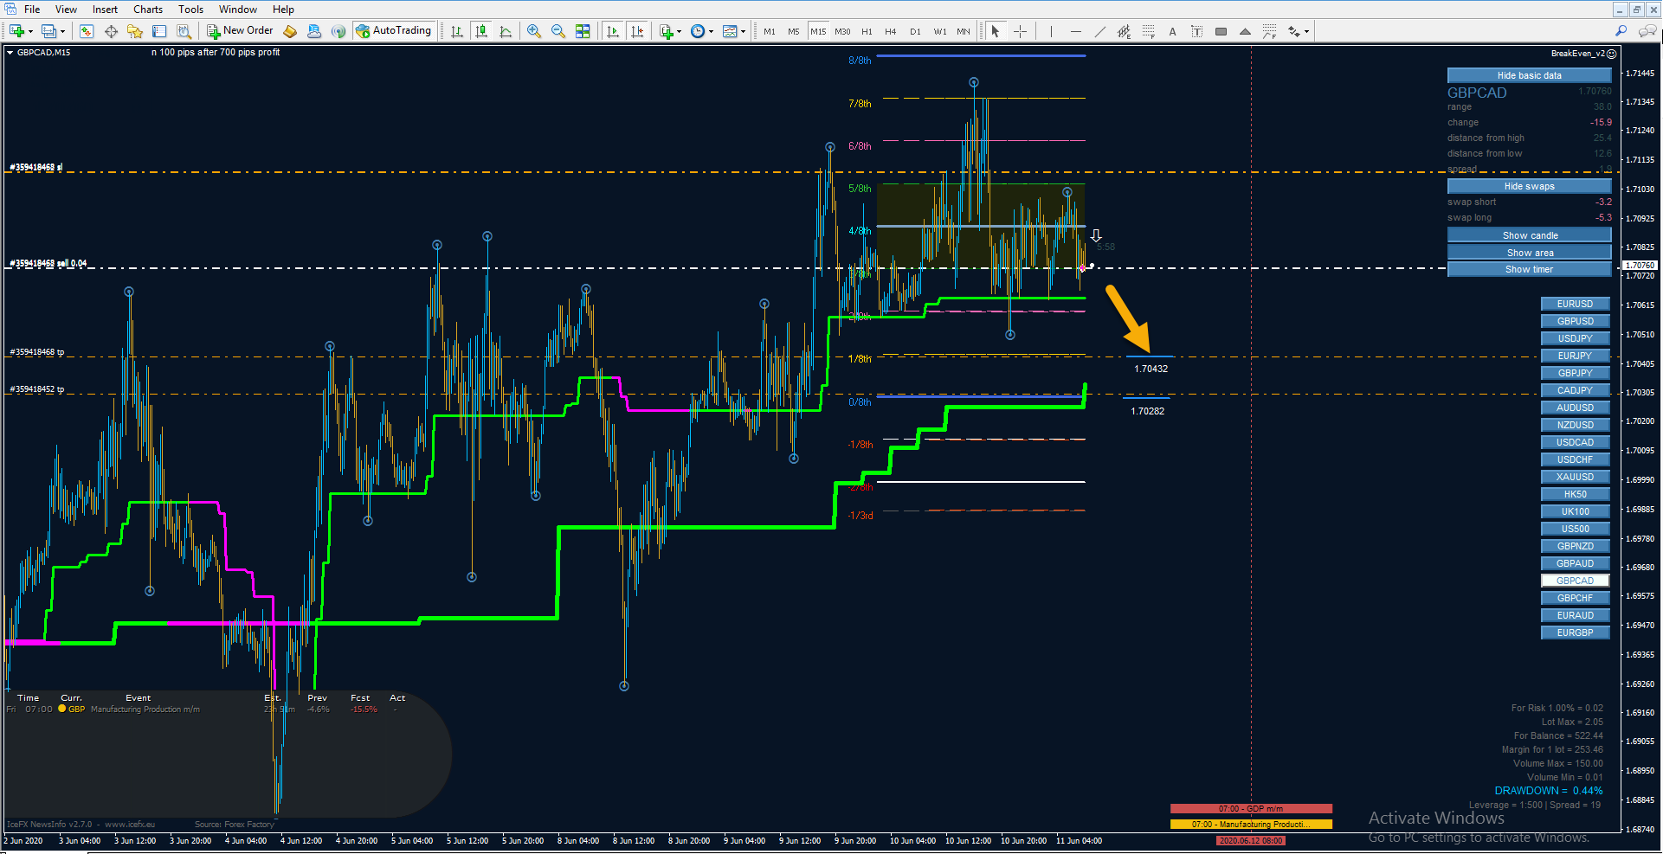Switch to the H4 timeframe
Image resolution: width=1663 pixels, height=854 pixels.
[x=891, y=31]
